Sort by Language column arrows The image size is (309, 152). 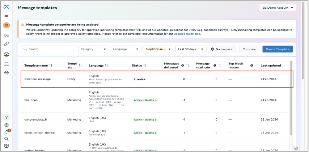(106, 66)
